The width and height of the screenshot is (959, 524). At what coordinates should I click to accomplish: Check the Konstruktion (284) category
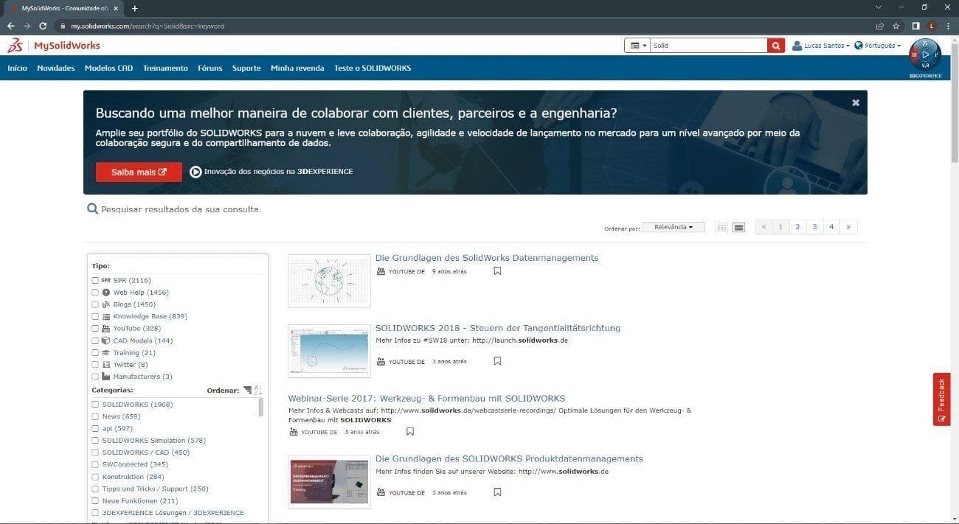tap(95, 477)
